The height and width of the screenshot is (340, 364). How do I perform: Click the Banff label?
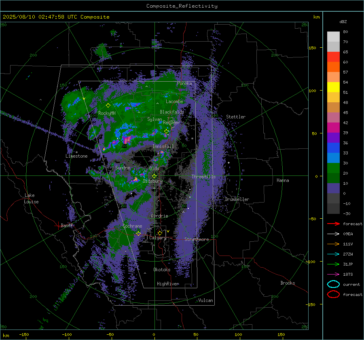tap(67, 226)
